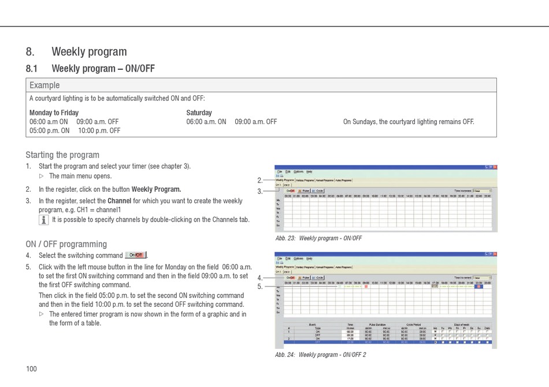
Task: Switch to Holiday Programs tab in Abb. 23 window
Action: click(305, 180)
